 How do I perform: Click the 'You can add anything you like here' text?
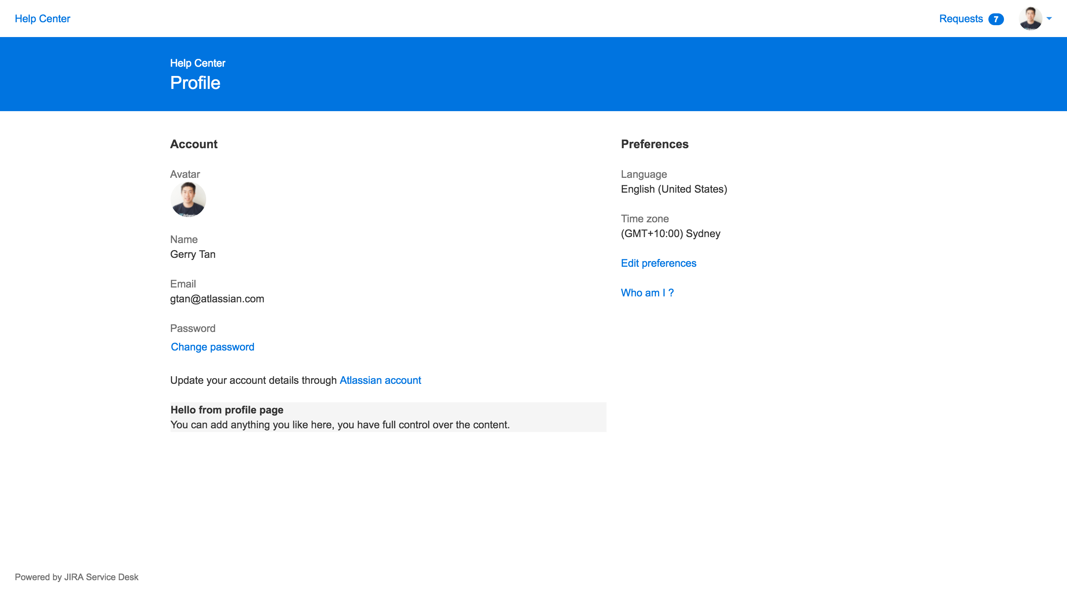coord(340,425)
